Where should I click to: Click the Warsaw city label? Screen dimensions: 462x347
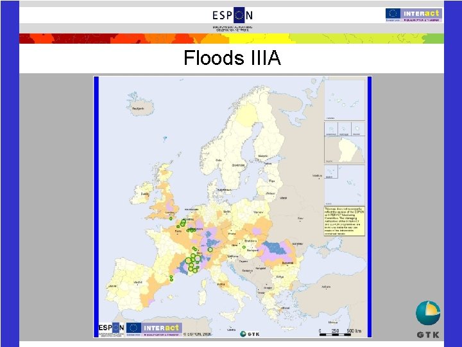coord(259,212)
